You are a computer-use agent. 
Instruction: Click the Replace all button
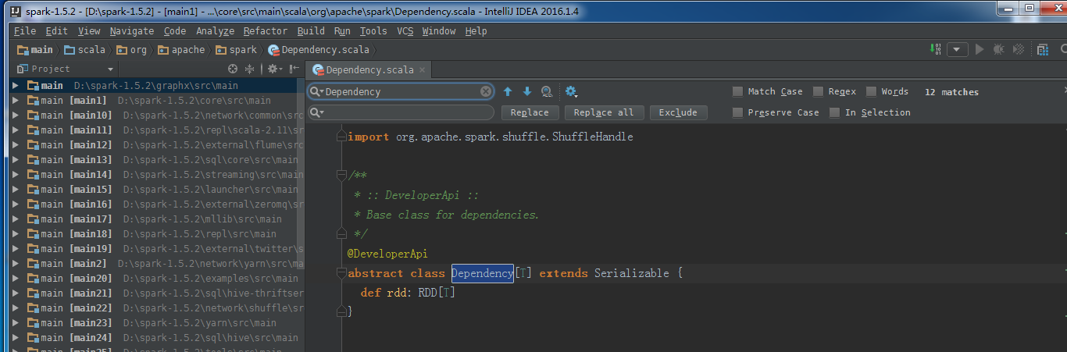[x=604, y=112]
